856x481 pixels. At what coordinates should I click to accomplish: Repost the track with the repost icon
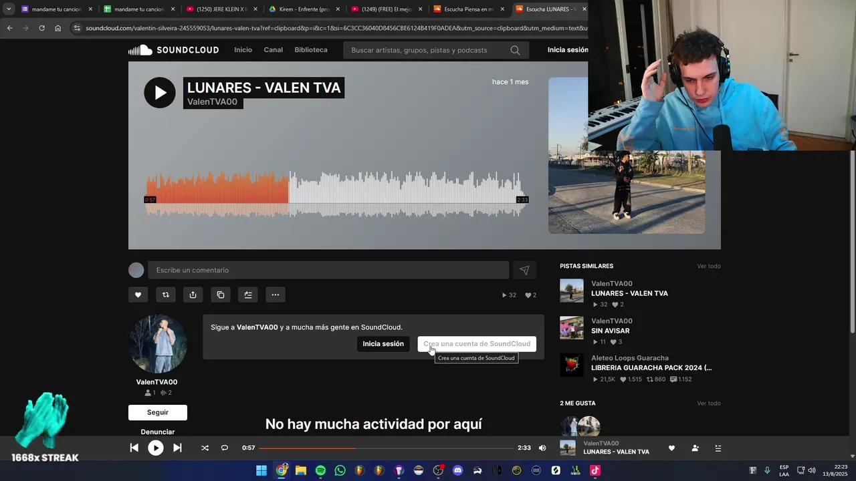(x=165, y=295)
